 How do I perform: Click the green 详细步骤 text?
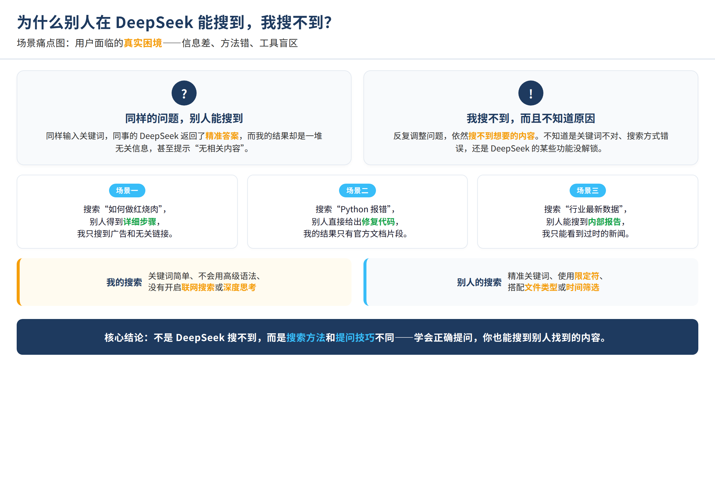[139, 222]
